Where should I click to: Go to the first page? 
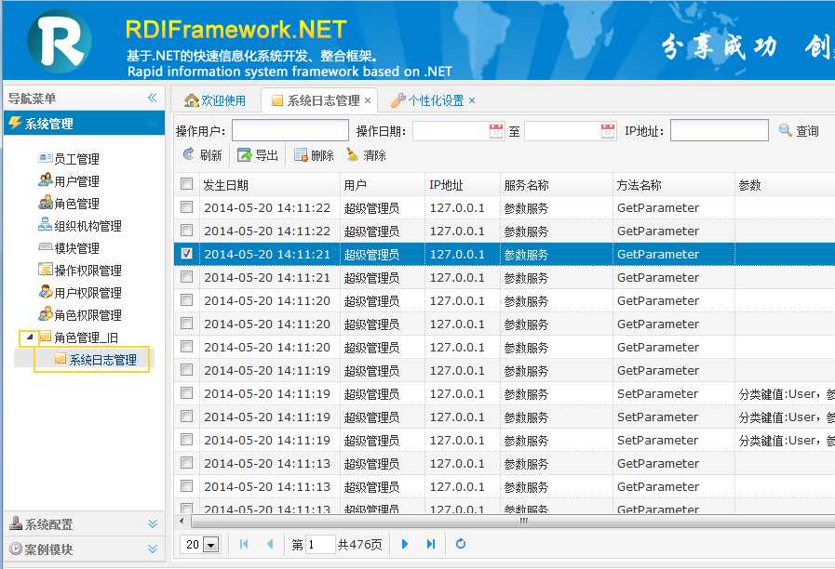click(x=245, y=544)
